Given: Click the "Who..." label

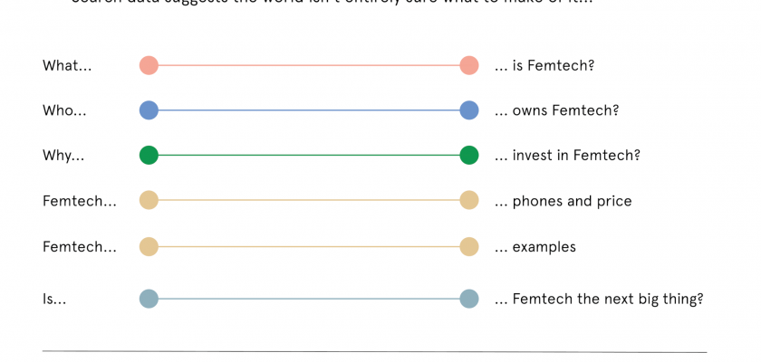Looking at the screenshot, I should [64, 111].
